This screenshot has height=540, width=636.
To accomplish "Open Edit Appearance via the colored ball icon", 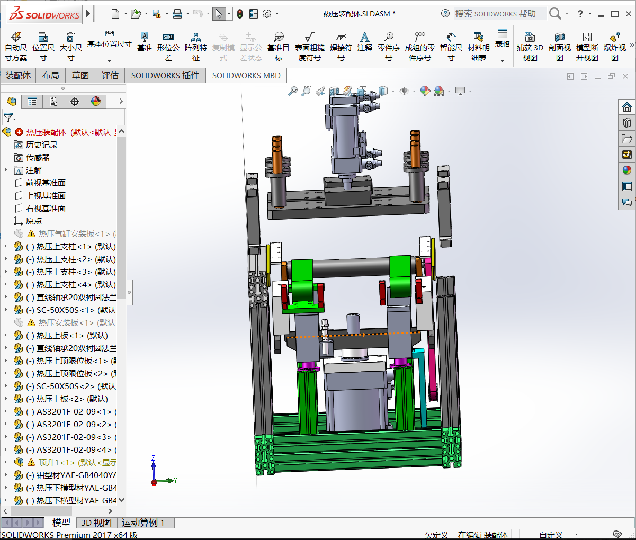I will (x=424, y=91).
